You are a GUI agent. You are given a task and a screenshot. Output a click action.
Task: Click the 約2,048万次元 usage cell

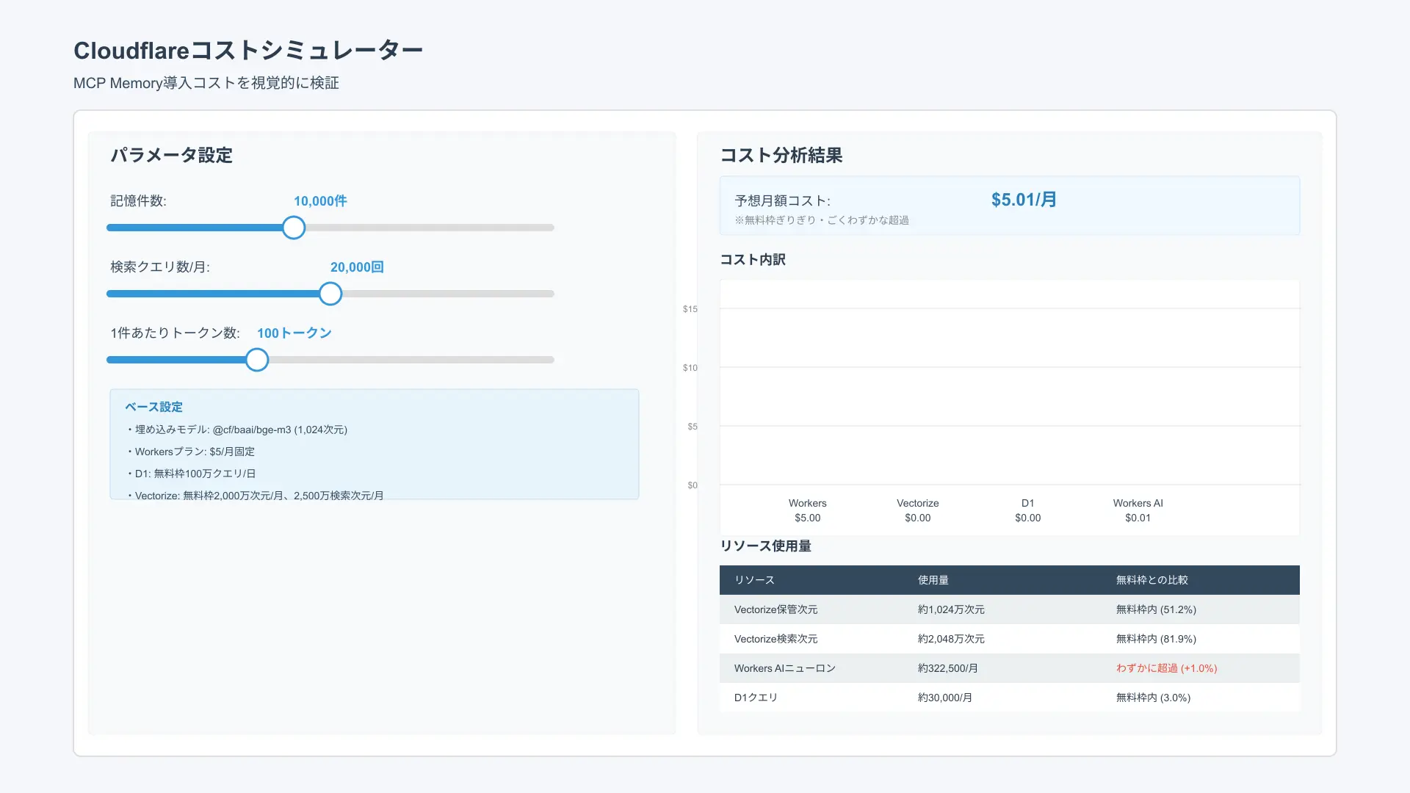coord(951,639)
